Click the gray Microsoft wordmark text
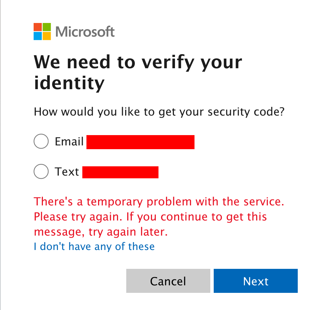Screen dimensions: 330x310 point(85,32)
